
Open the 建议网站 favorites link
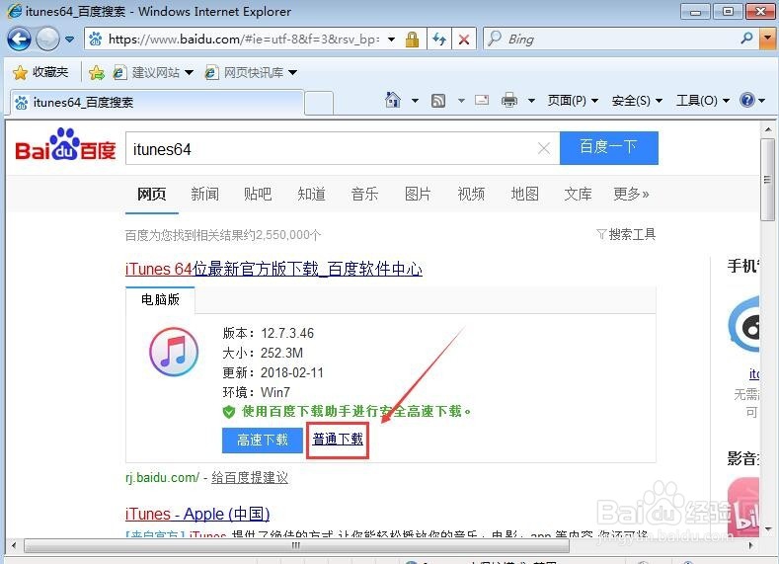point(146,72)
